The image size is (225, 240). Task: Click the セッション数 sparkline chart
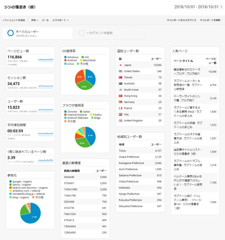pos(46,87)
